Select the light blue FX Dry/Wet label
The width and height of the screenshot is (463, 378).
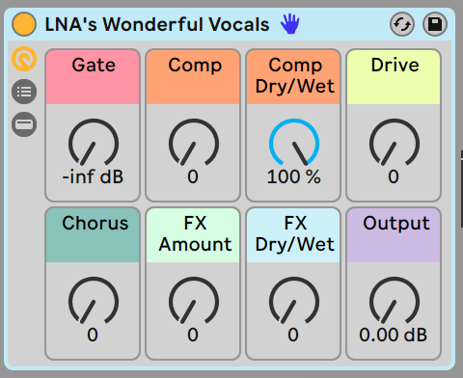[293, 235]
